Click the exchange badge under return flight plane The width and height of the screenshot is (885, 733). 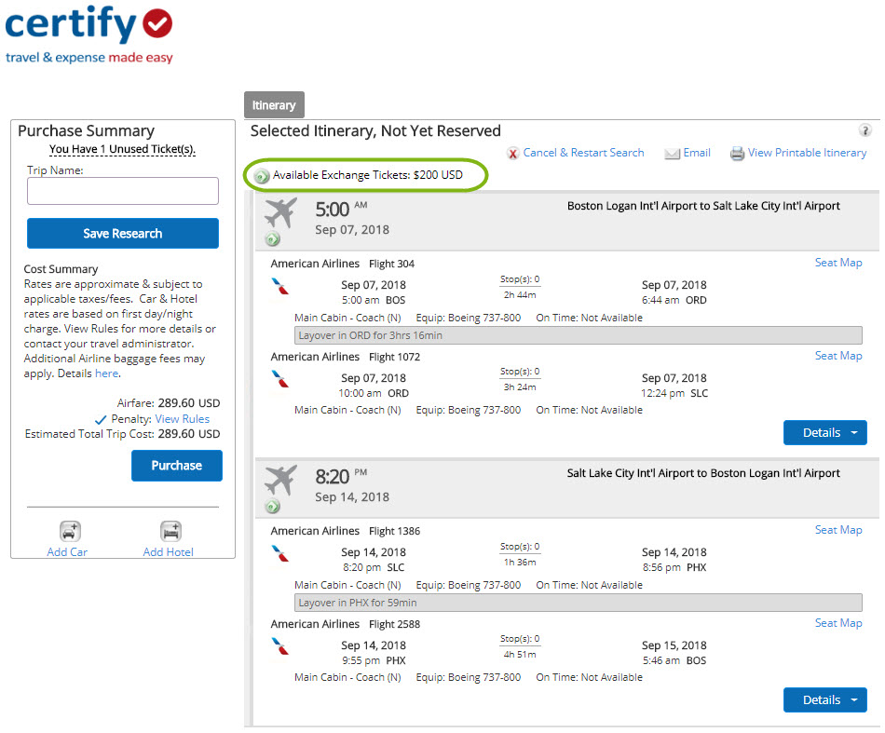[273, 506]
